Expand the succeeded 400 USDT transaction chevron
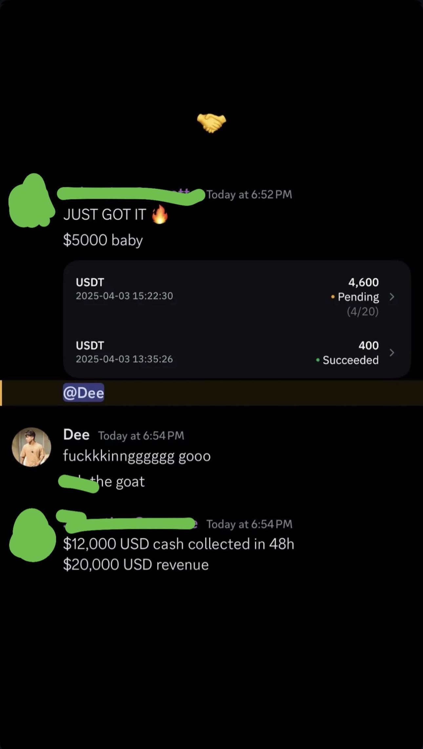 coord(392,353)
